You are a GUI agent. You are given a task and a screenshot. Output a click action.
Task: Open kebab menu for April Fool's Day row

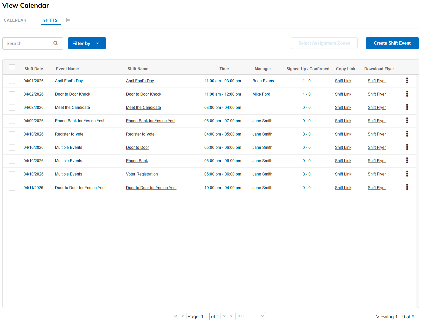point(407,81)
